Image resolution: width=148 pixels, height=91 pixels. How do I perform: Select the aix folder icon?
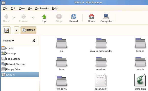tap(62, 43)
